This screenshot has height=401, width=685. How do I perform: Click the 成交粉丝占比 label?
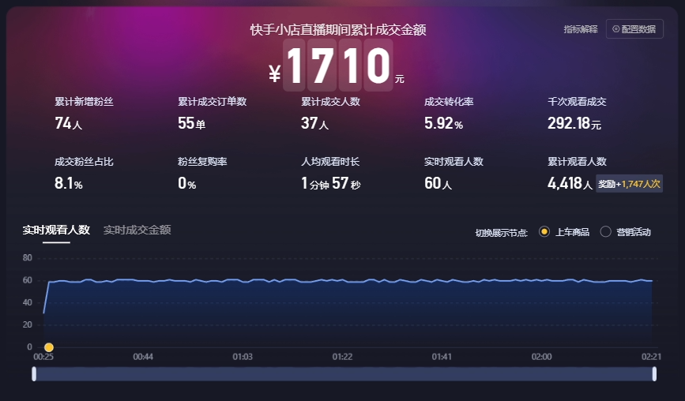point(84,162)
